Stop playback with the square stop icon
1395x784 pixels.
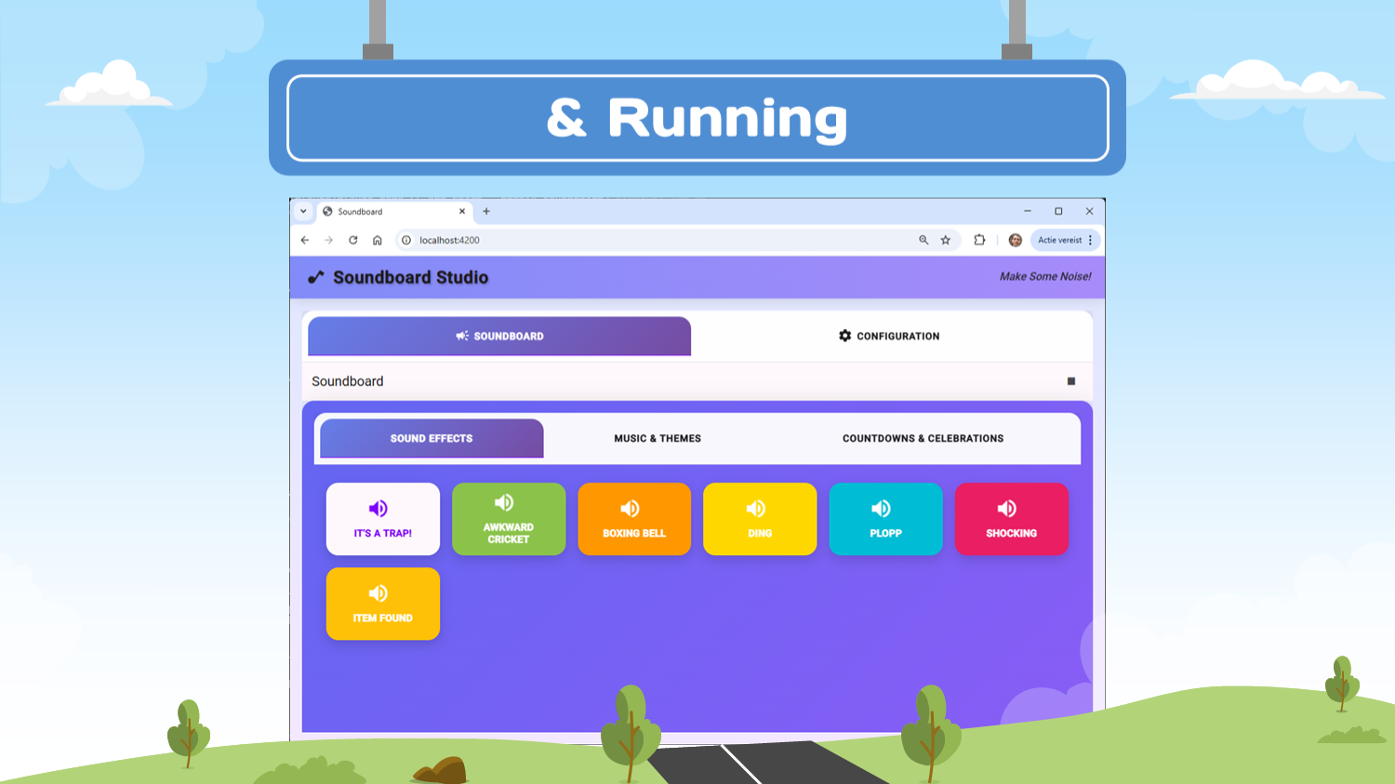click(1070, 381)
